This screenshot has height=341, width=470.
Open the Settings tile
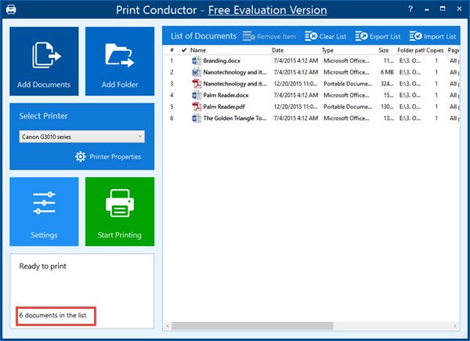coord(44,212)
